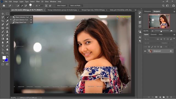Select the Horizontal Type tool
Image resolution: width=176 pixels, height=99 pixels.
[x=3, y=46]
